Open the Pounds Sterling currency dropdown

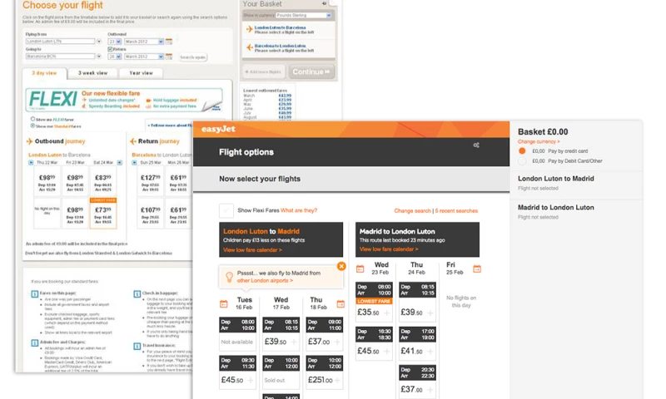(x=303, y=15)
